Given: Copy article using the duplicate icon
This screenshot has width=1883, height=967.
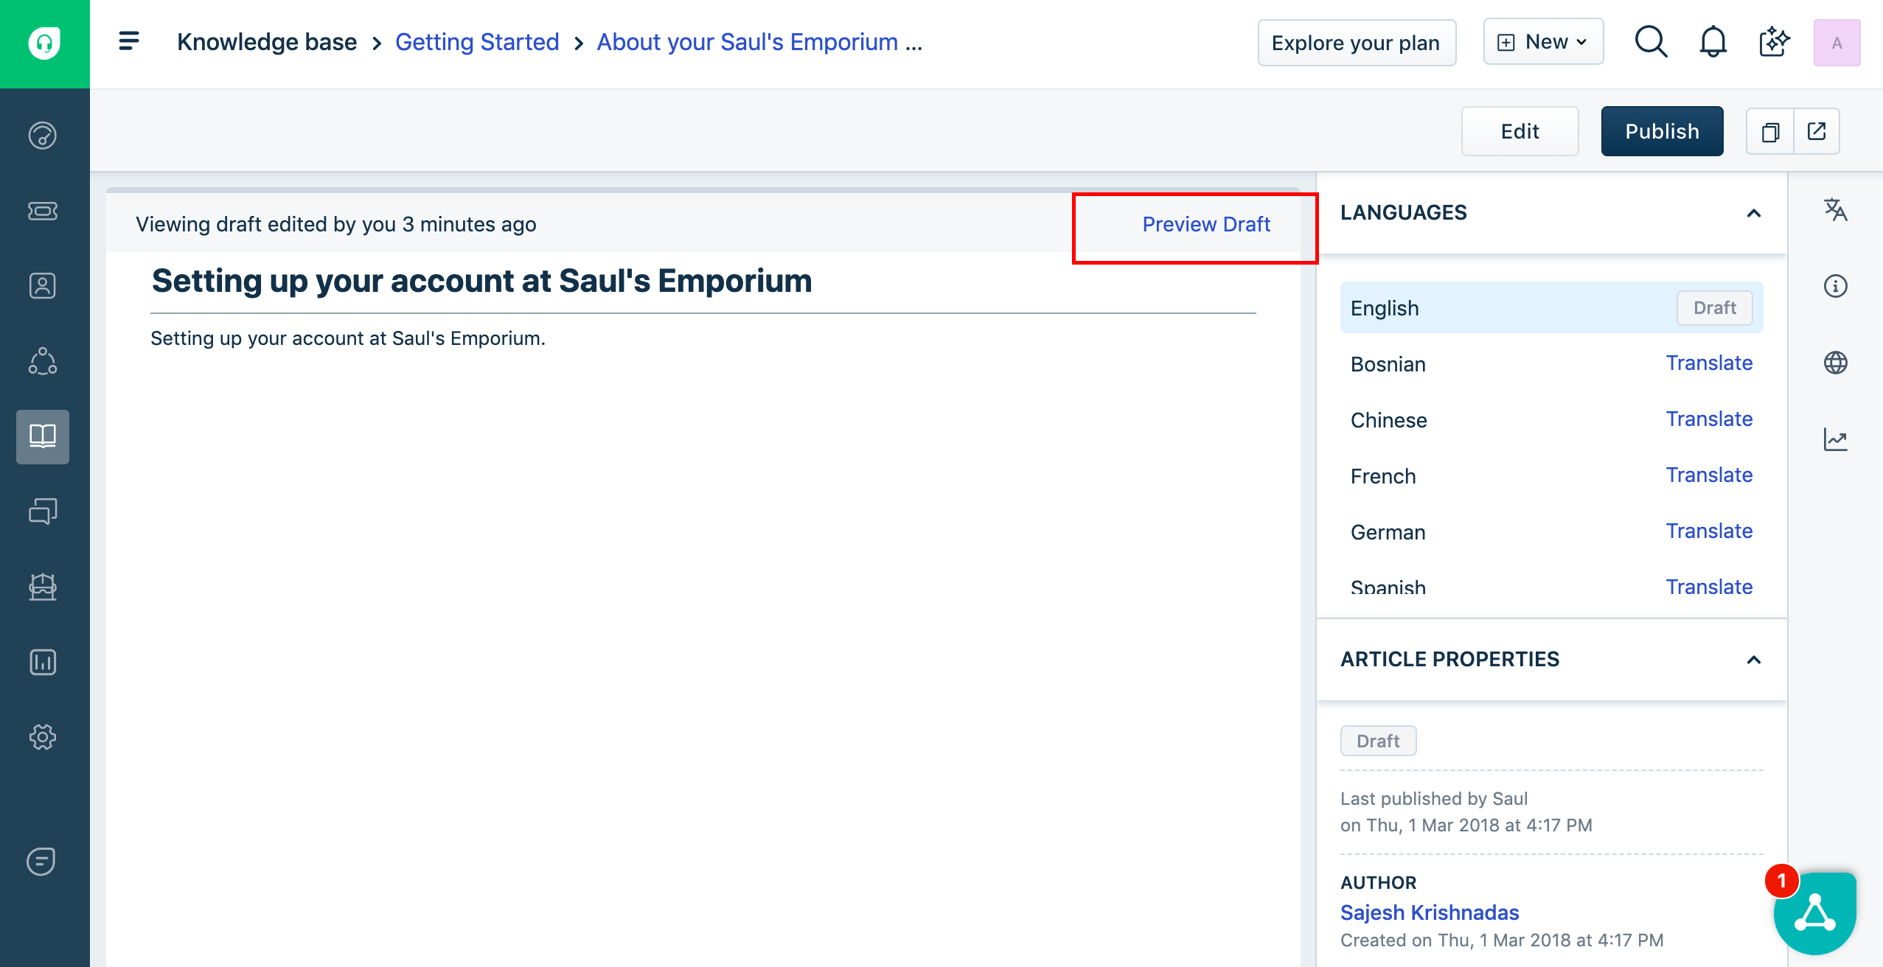Looking at the screenshot, I should point(1770,131).
